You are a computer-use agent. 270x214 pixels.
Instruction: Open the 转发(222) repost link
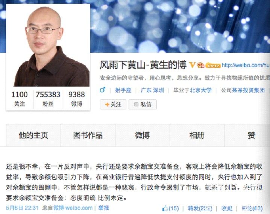(200, 208)
